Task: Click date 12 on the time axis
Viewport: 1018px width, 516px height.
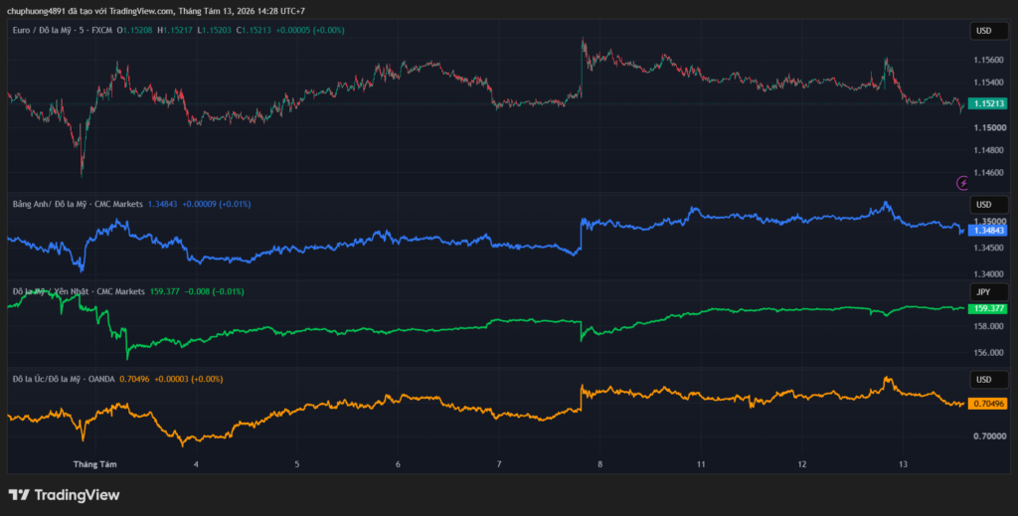Action: pos(802,464)
